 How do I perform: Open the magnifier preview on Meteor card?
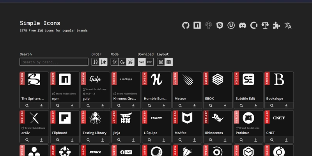180,105
